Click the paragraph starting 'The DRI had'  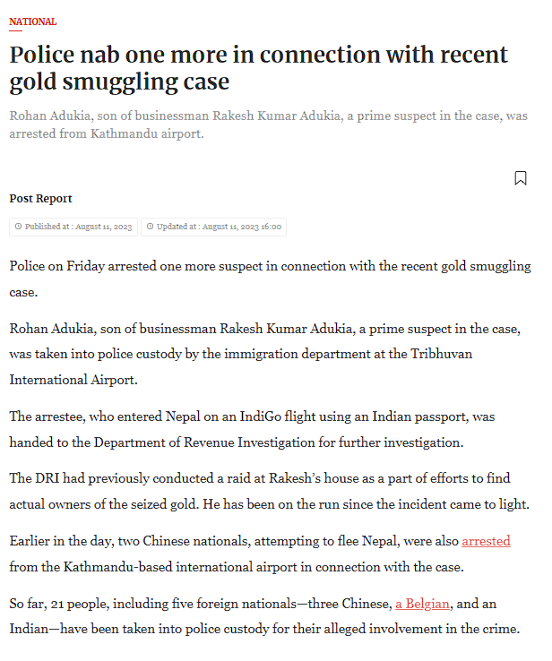pos(269,492)
